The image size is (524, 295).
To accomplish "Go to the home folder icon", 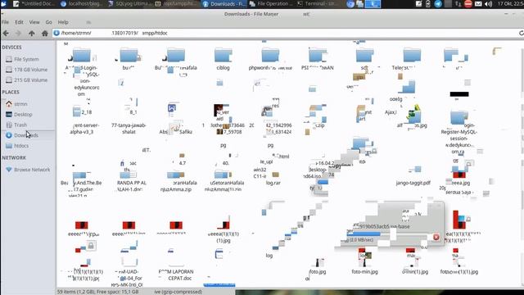I will 45,33.
